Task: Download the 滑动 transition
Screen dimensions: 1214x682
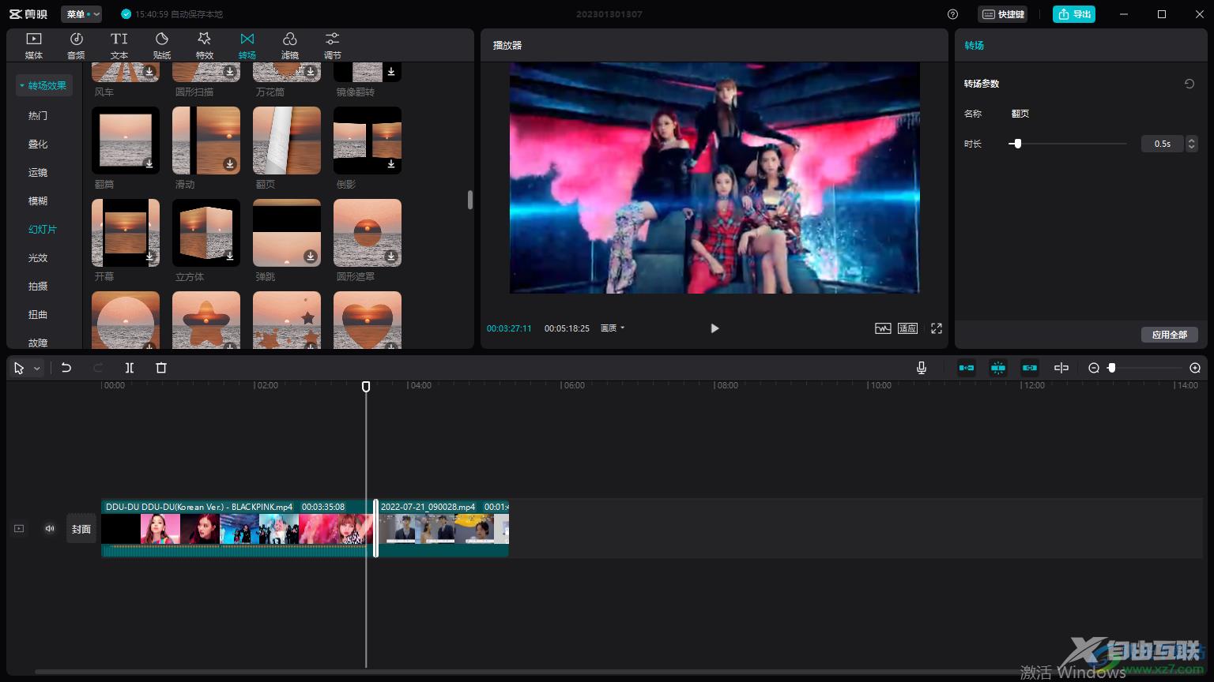Action: pyautogui.click(x=229, y=163)
